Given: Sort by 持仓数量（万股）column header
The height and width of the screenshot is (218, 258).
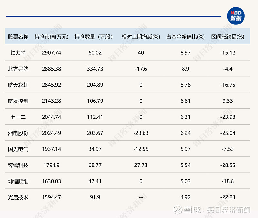Looking at the screenshot, I should (x=93, y=37).
